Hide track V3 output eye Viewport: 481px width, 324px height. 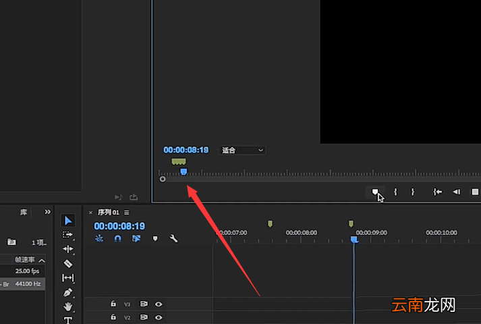159,304
